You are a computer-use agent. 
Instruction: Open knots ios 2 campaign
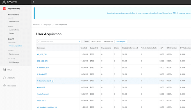(41, 101)
